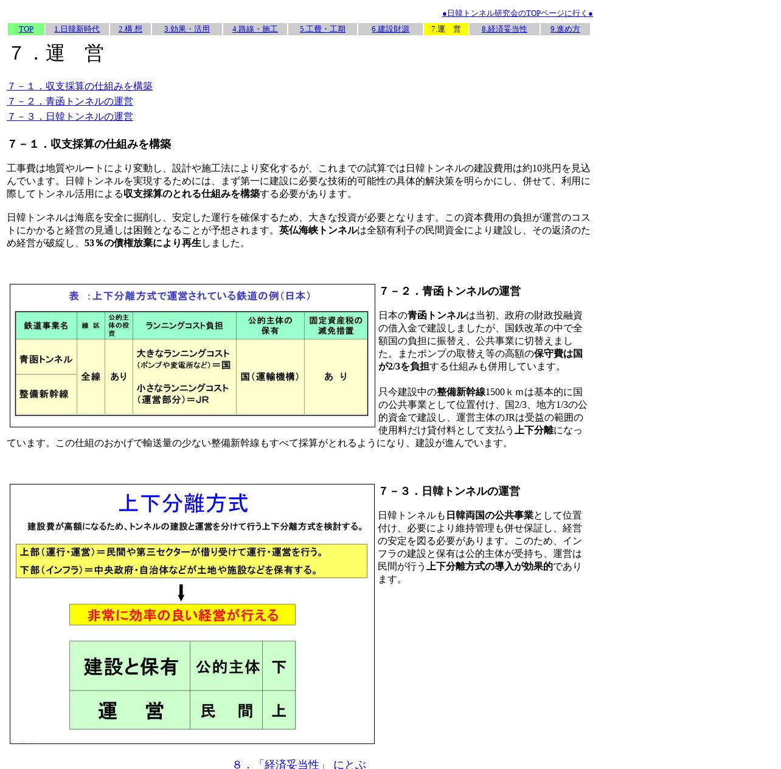Click the 上下分離方式 railway example table image
This screenshot has height=769, width=781.
192,356
